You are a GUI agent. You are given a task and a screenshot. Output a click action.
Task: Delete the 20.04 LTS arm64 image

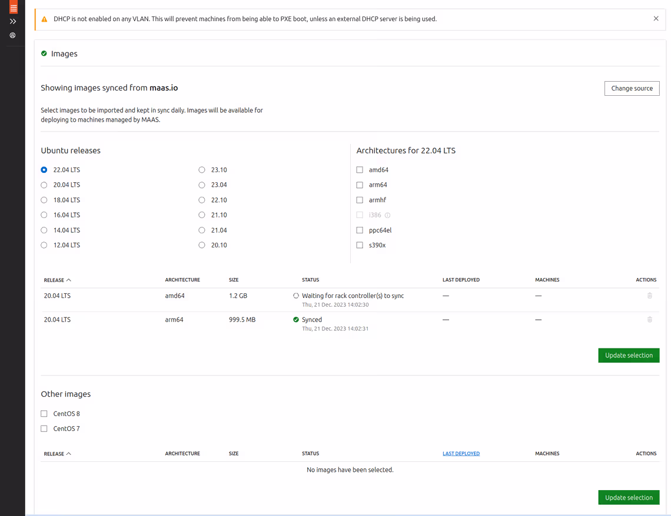tap(649, 320)
